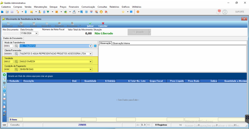This screenshot has height=129, width=249.
Task: Click the orange power button icon
Action: (138, 12)
